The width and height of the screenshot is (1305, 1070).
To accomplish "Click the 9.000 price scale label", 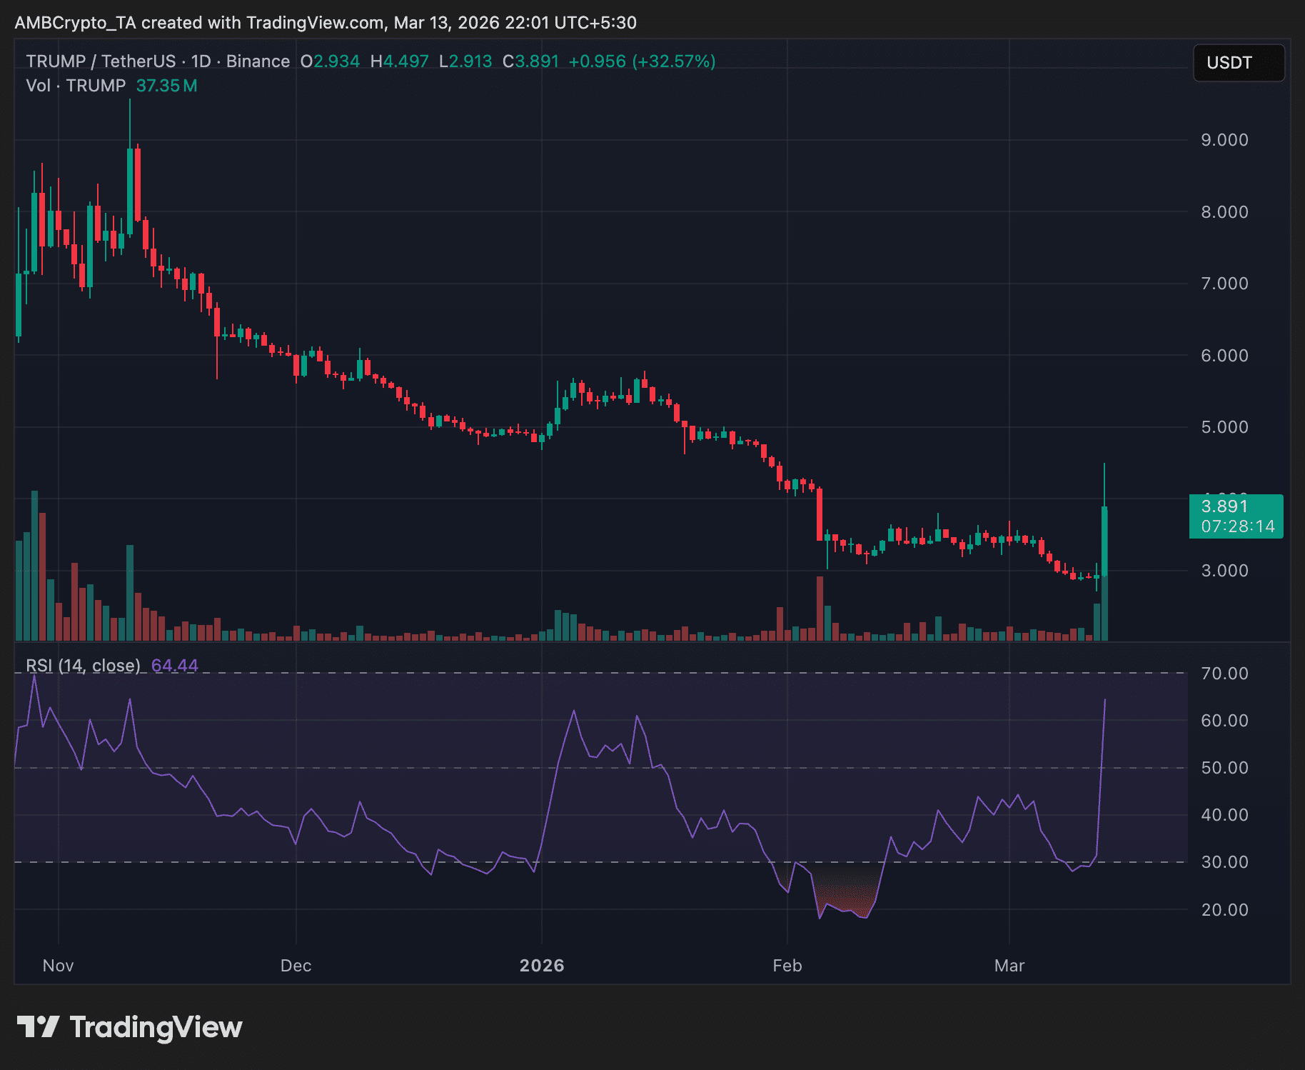I will [x=1224, y=140].
